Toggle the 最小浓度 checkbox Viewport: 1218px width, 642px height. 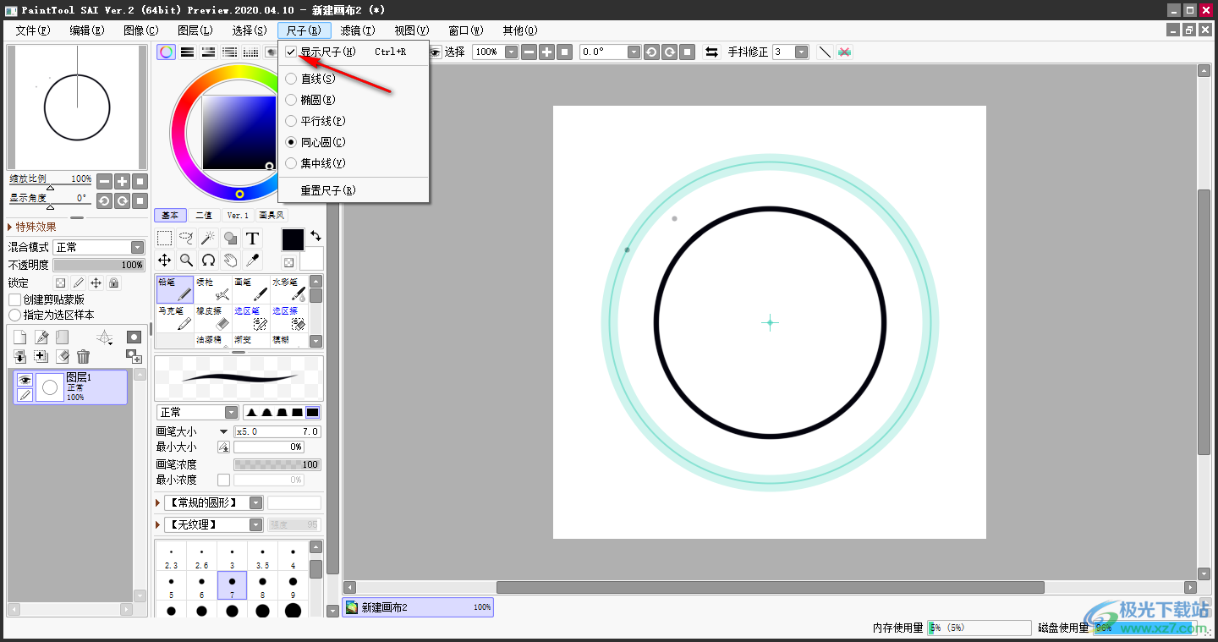click(x=223, y=480)
